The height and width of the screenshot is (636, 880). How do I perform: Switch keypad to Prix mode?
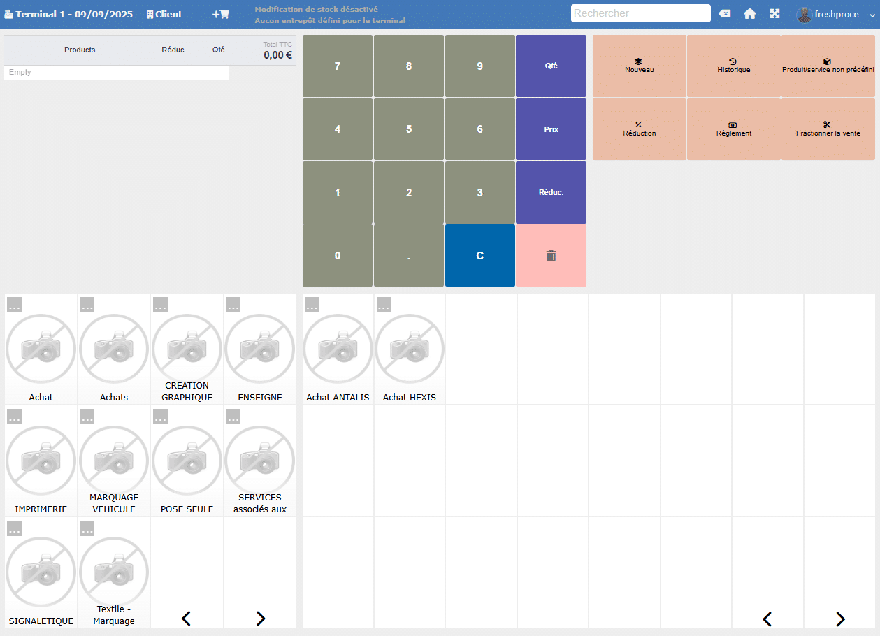pyautogui.click(x=551, y=129)
